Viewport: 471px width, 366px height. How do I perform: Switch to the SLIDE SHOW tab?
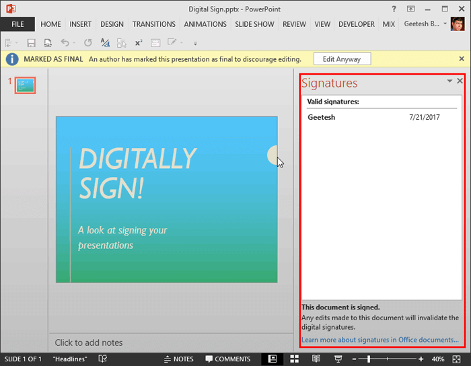[x=254, y=24]
